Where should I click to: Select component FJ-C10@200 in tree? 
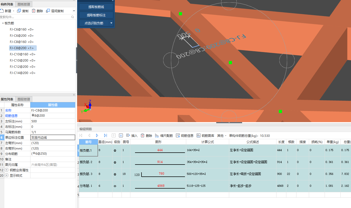pyautogui.click(x=23, y=60)
